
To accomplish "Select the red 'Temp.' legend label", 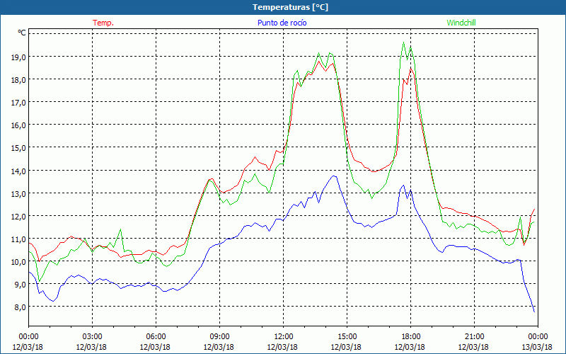I will [103, 23].
